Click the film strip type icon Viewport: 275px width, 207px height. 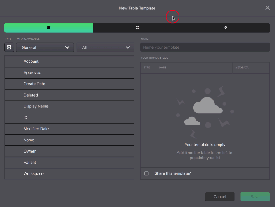coord(9,47)
